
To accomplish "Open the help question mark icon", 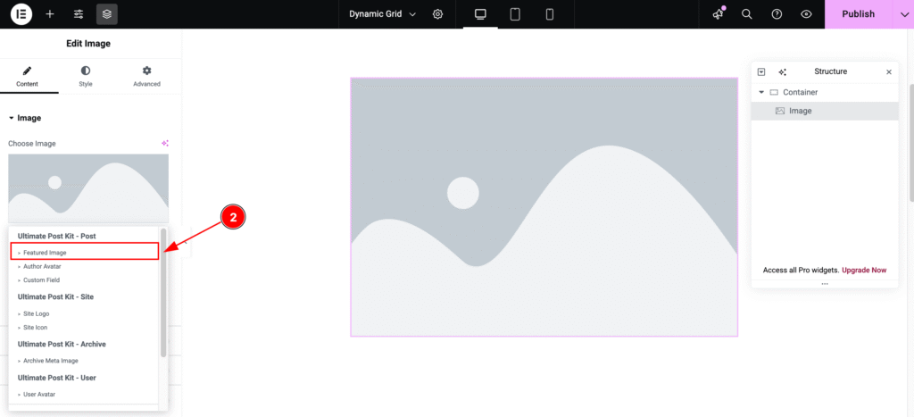I will [777, 14].
